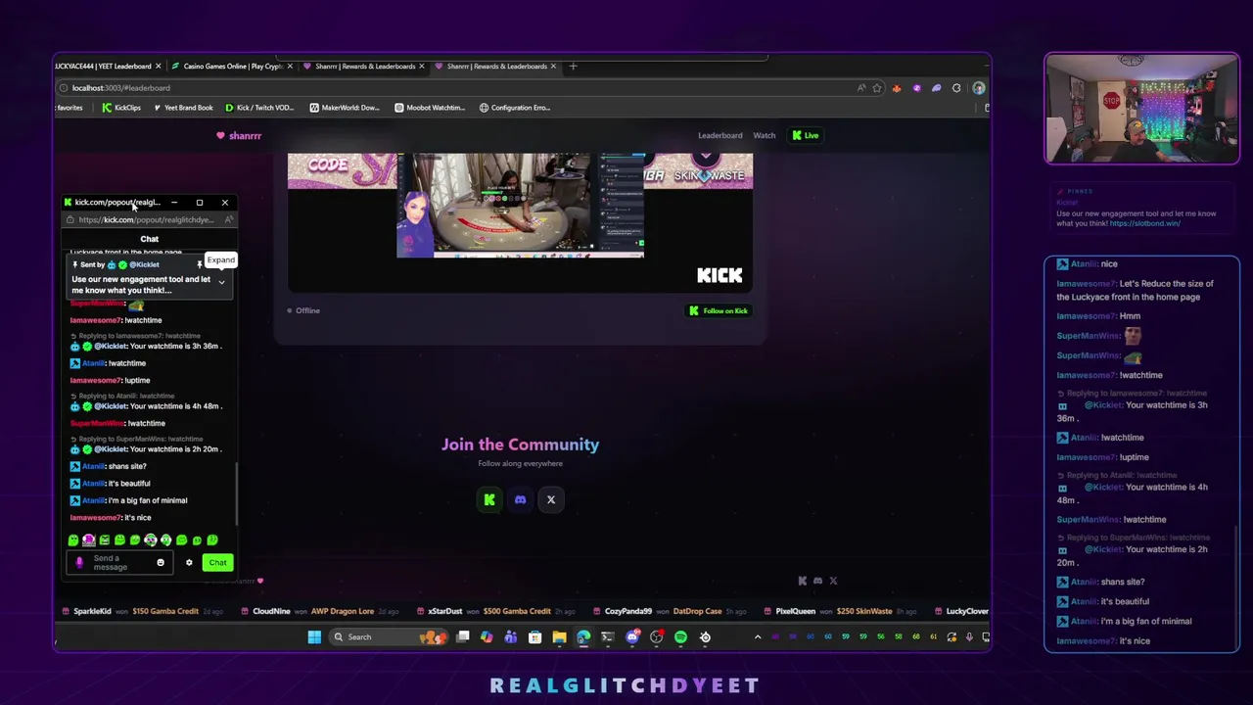Open Task View from taskbar
1253x705 pixels.
pos(462,636)
